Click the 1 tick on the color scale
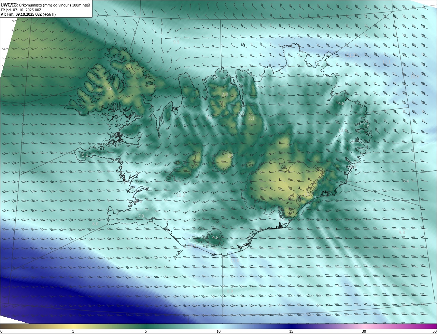The width and height of the screenshot is (437, 334). point(73,331)
